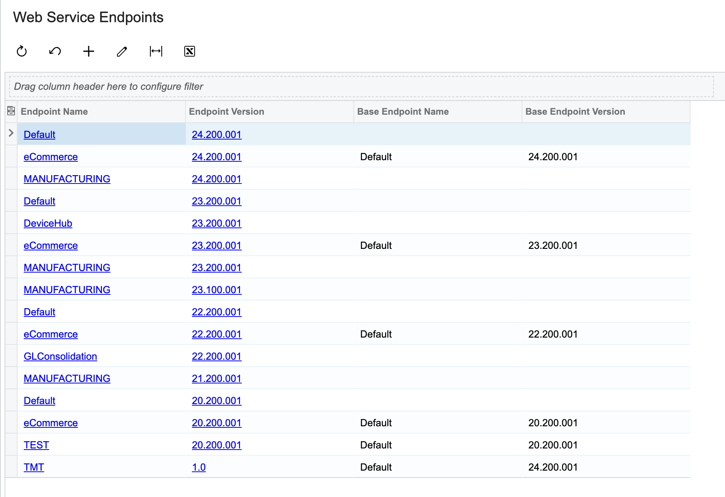Open the eCommerce endpoint version 22.200.001
Viewport: 725px width, 497px height.
tap(50, 334)
